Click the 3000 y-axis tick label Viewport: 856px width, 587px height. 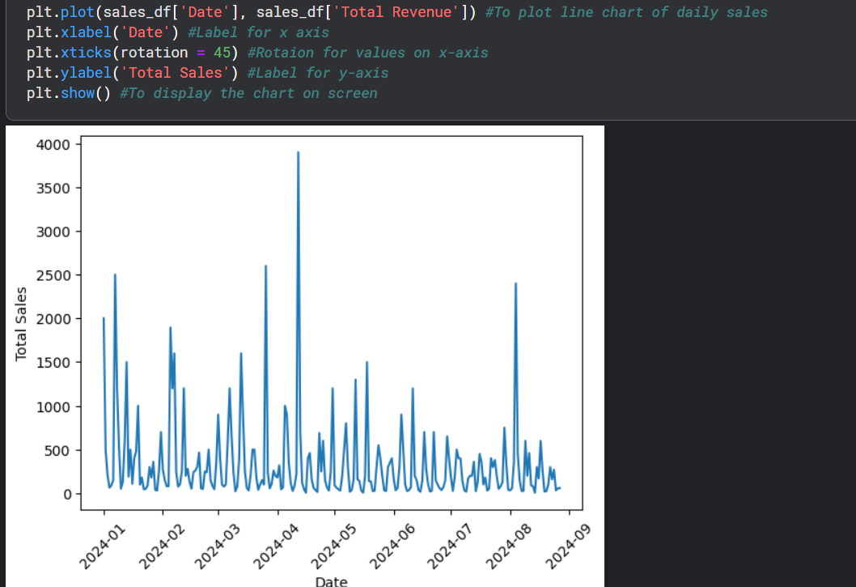tap(53, 232)
